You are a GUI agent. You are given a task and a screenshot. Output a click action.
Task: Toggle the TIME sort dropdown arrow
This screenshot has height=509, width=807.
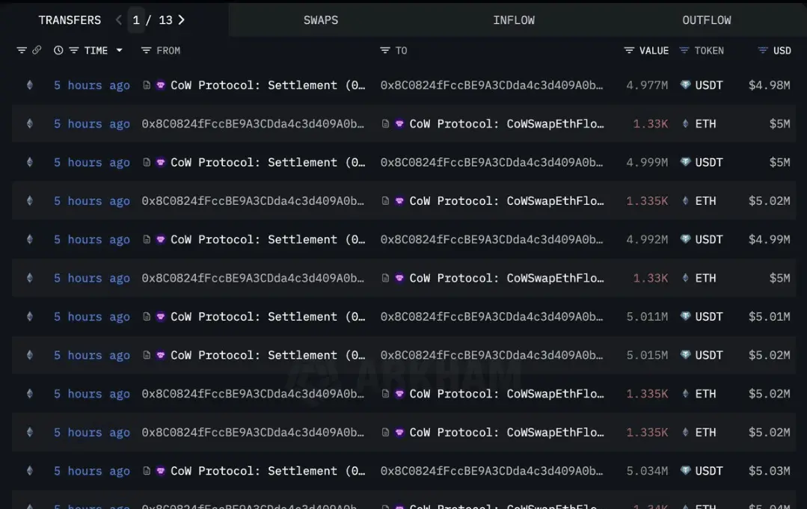pyautogui.click(x=120, y=50)
